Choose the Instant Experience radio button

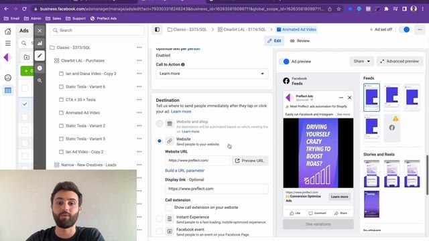click(x=160, y=219)
